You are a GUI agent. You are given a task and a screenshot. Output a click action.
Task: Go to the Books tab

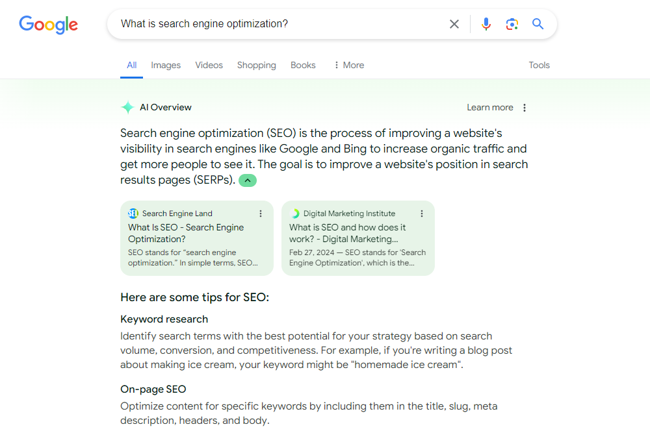click(303, 65)
